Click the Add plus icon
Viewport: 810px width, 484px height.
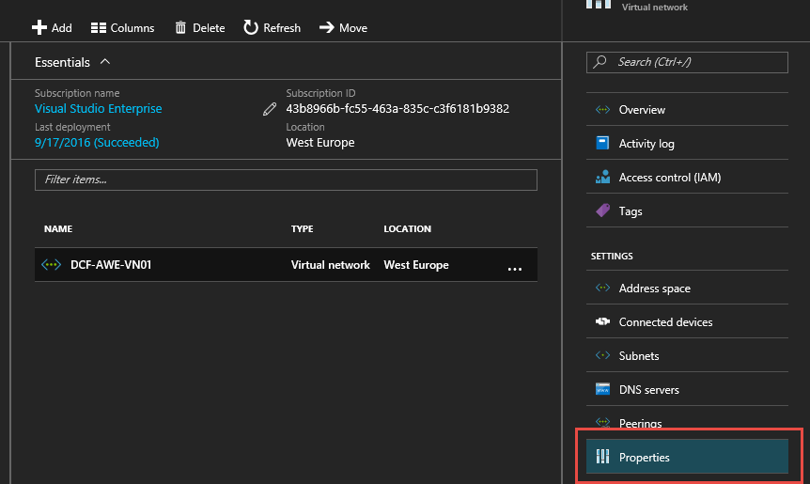[39, 28]
